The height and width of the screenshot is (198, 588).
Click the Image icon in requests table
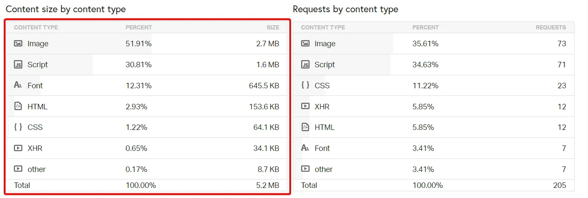pyautogui.click(x=305, y=43)
